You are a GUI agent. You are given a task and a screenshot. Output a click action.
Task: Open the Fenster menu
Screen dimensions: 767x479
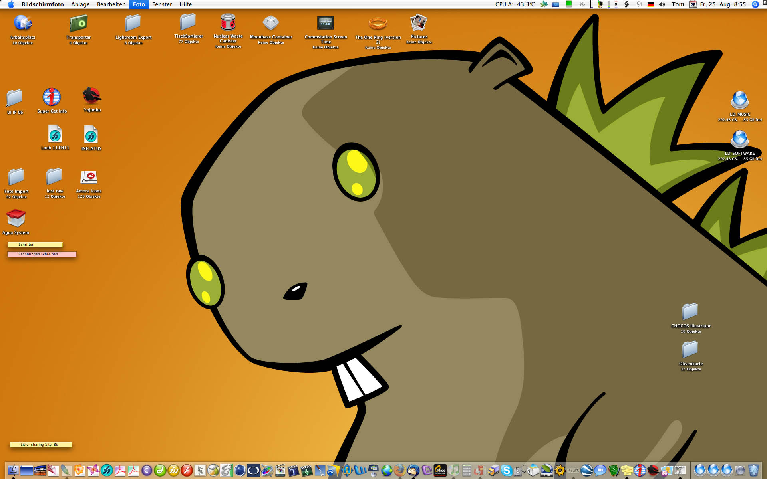point(162,4)
